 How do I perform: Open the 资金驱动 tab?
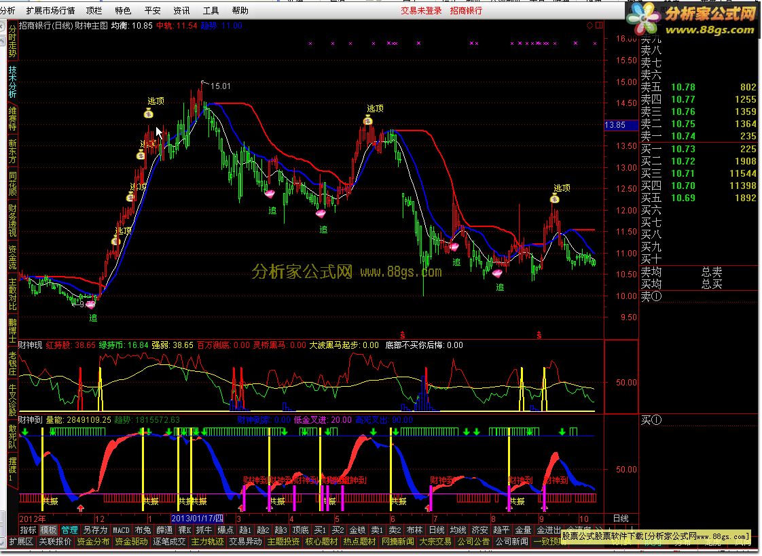click(131, 542)
